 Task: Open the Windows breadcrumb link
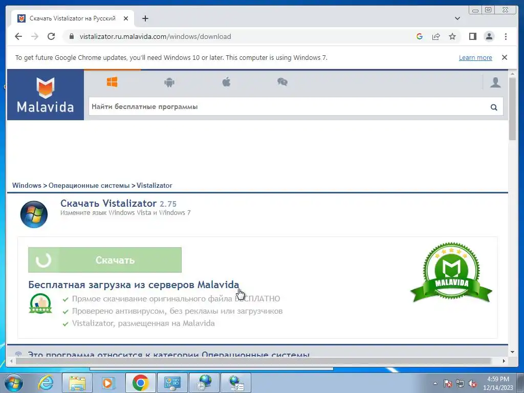pyautogui.click(x=27, y=185)
